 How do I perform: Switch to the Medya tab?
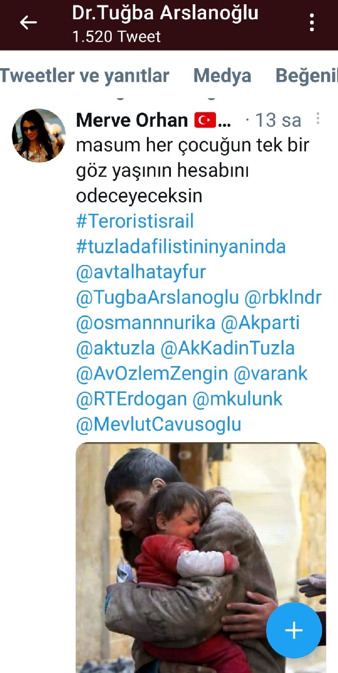(222, 75)
